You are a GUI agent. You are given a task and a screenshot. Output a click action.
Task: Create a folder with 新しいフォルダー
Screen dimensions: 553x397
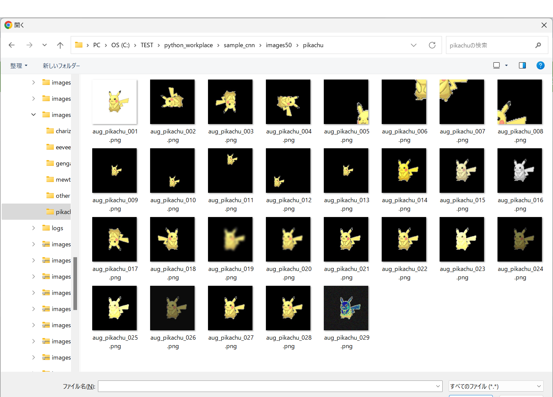click(61, 66)
